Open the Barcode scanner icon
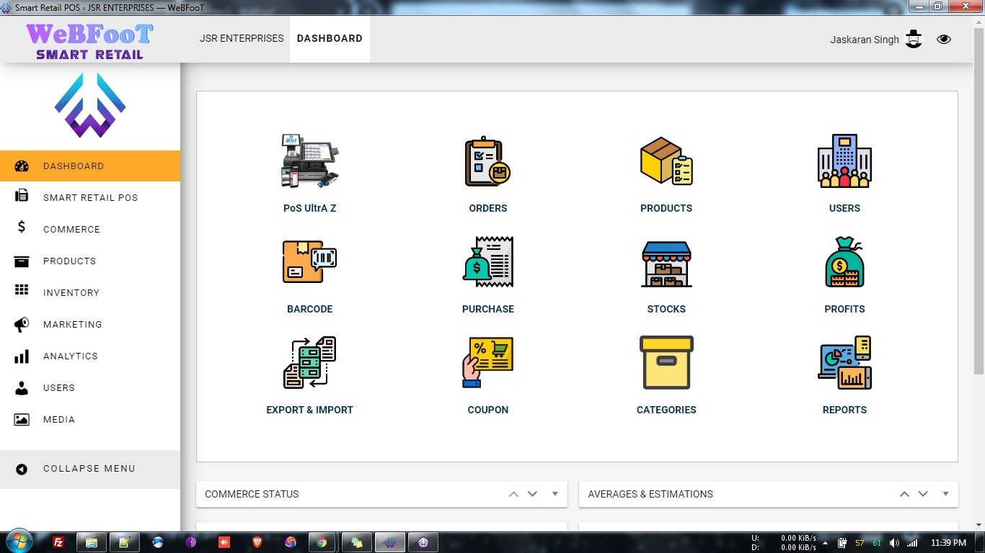985x553 pixels. (x=309, y=262)
